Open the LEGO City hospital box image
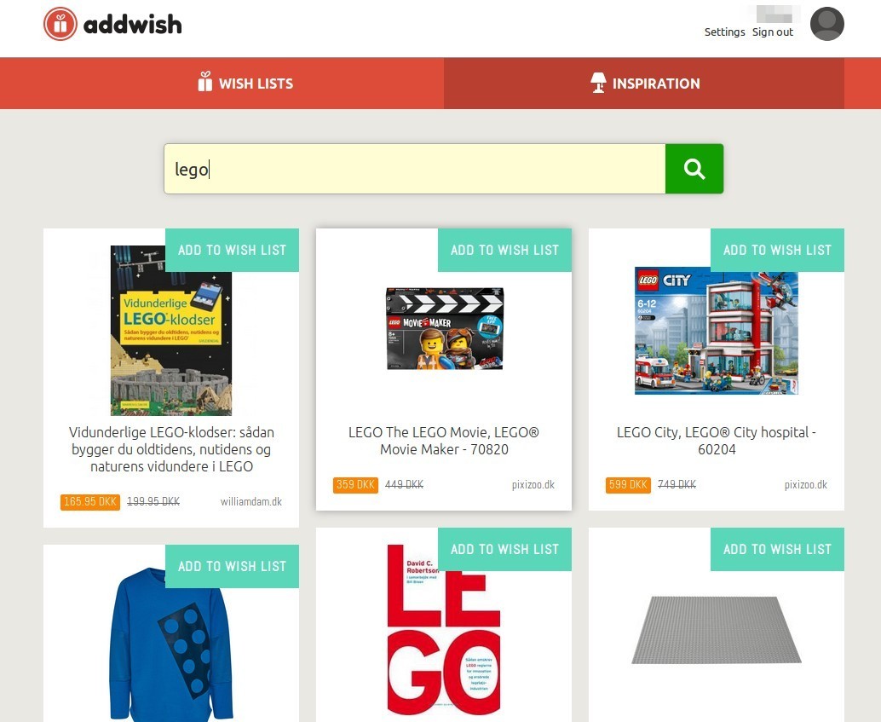Screen dimensions: 881x722 coord(717,331)
